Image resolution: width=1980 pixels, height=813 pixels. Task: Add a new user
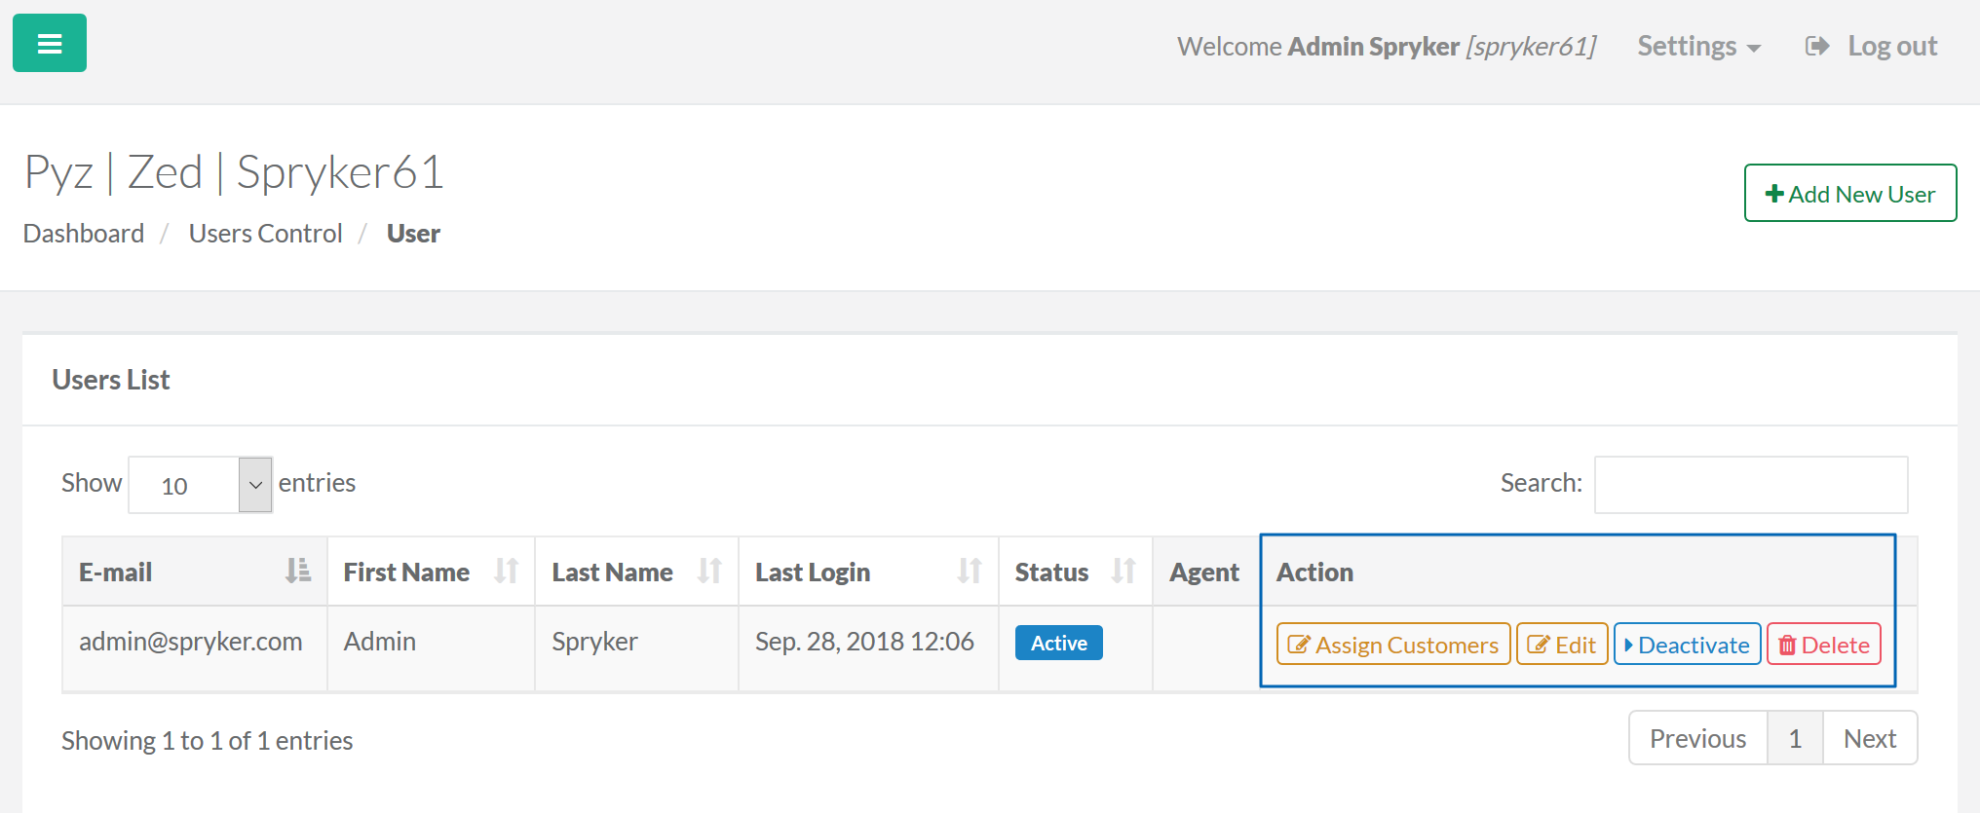[x=1850, y=193]
